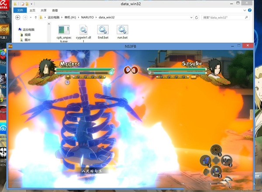Expand the Explorer ribbon chevron

coord(245,10)
